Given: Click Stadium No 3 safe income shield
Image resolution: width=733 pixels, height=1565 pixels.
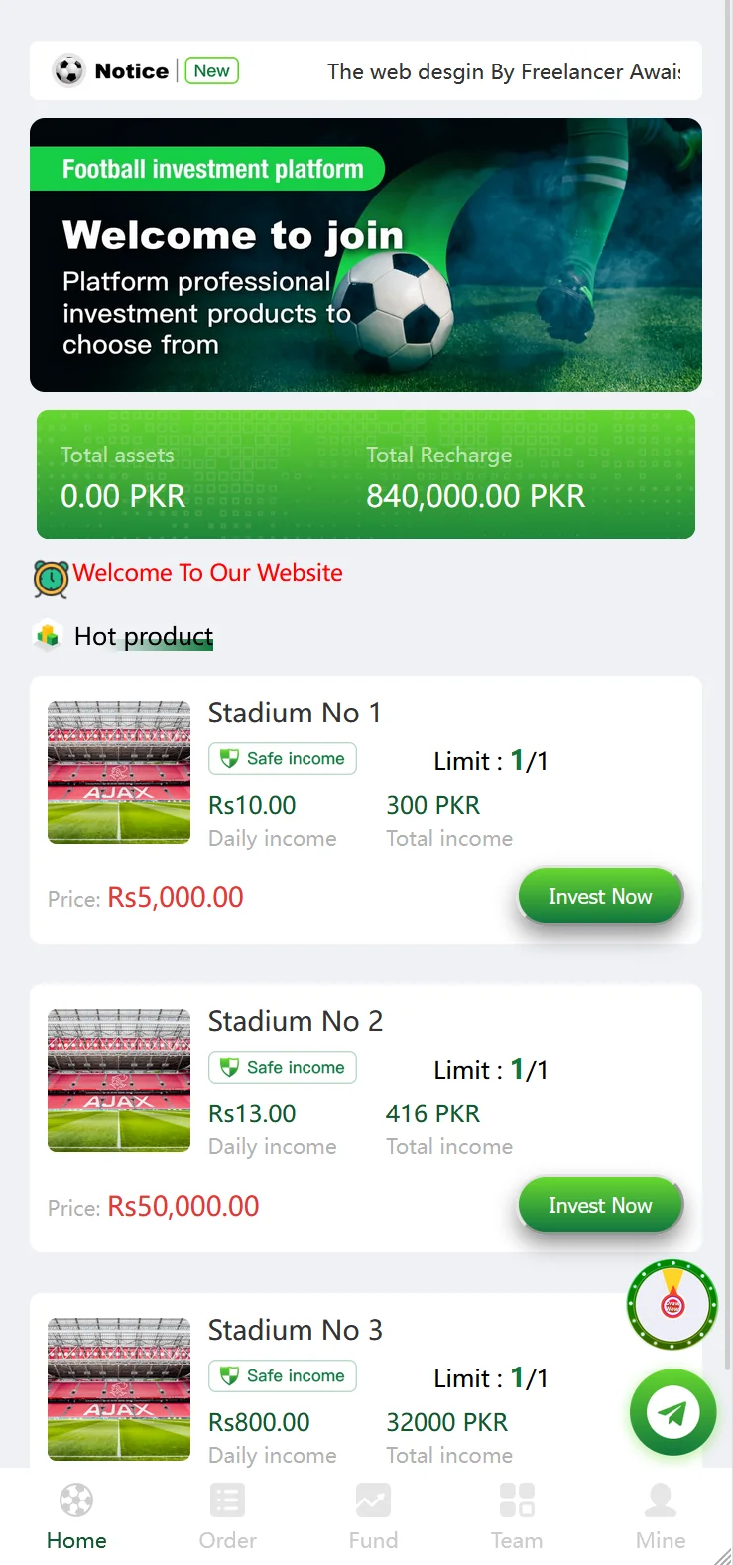Looking at the screenshot, I should pos(229,1376).
